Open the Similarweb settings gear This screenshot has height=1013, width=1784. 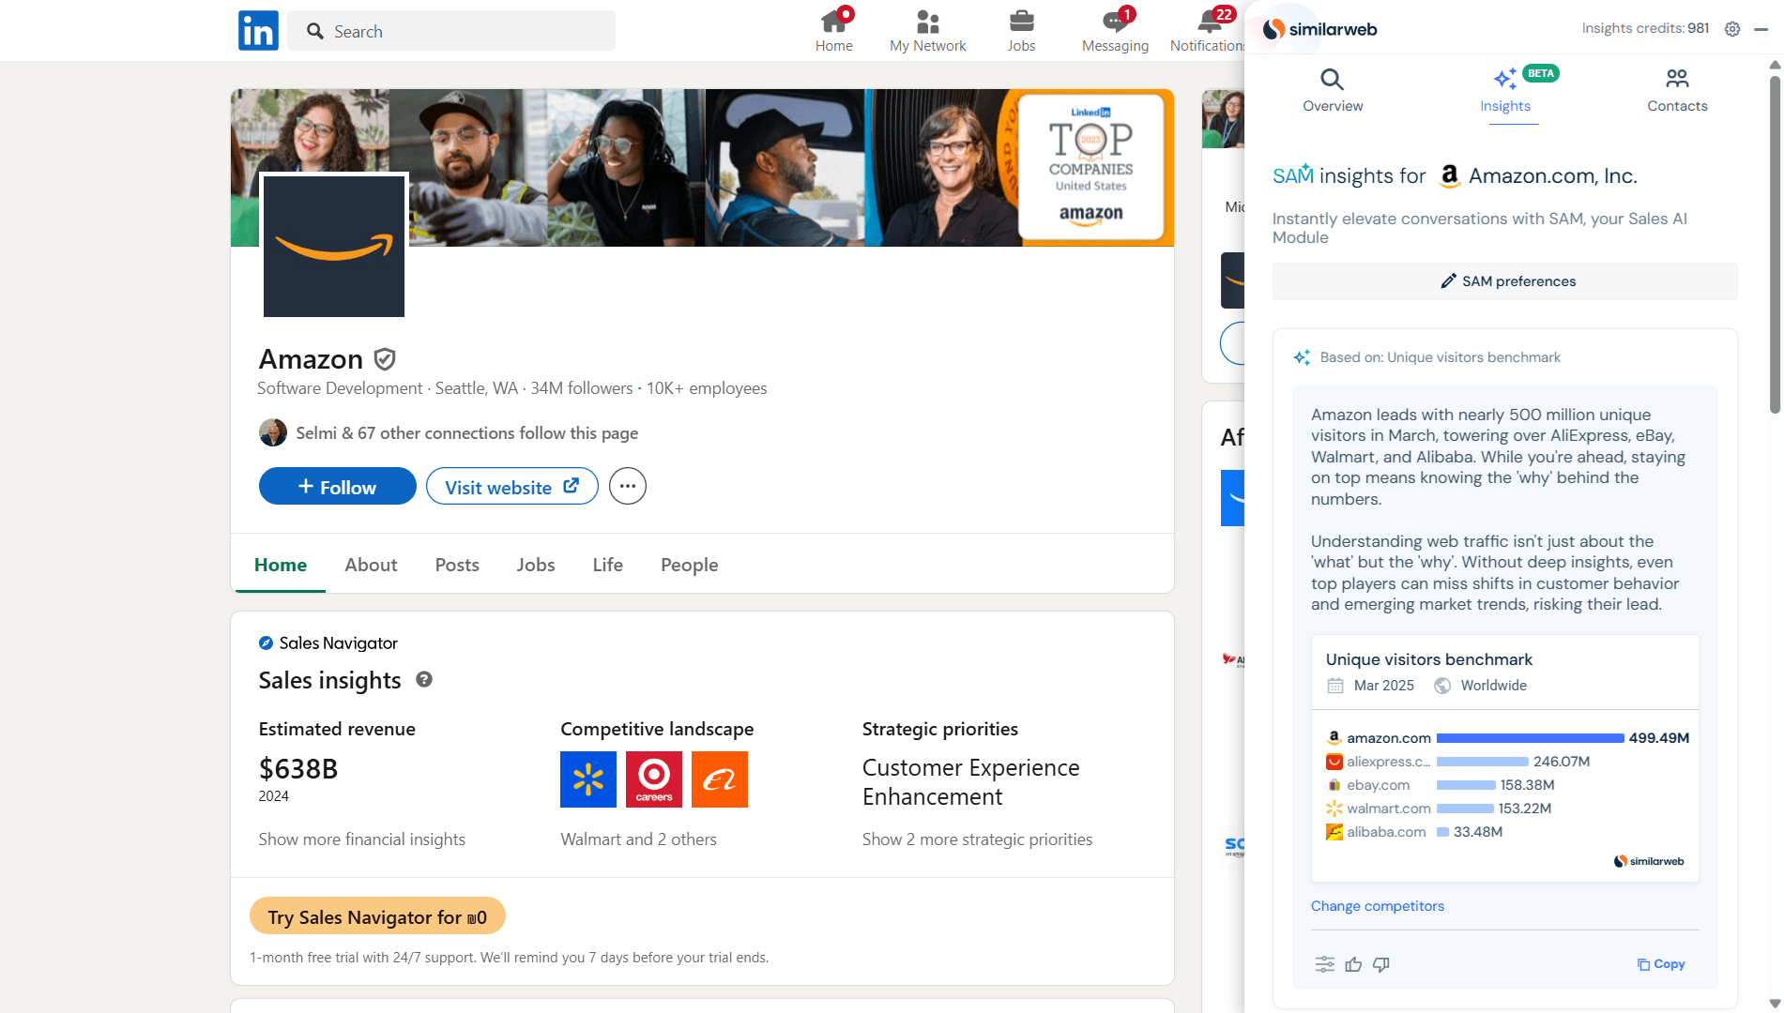coord(1731,28)
